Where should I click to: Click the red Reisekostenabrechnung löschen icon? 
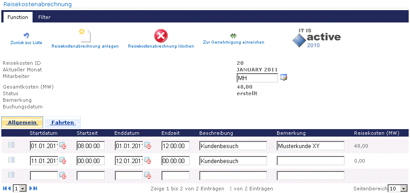coord(161,35)
